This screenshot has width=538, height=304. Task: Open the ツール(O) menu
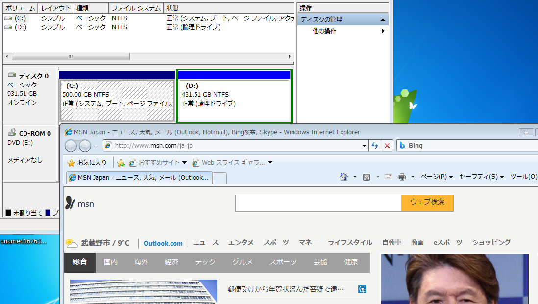(x=524, y=177)
